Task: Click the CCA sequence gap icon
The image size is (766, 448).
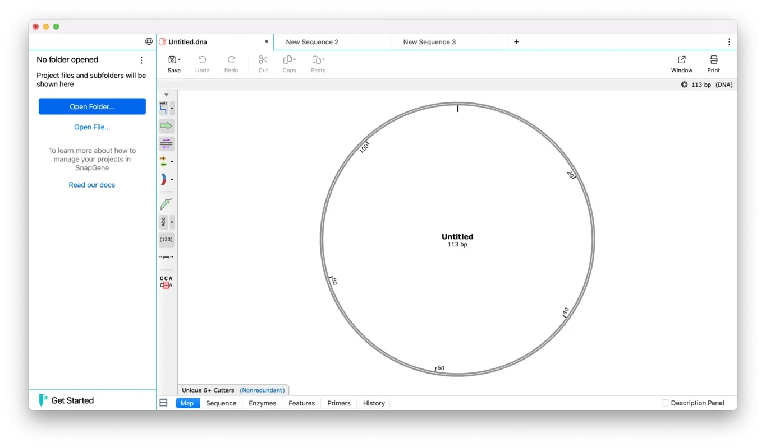Action: coord(166,282)
